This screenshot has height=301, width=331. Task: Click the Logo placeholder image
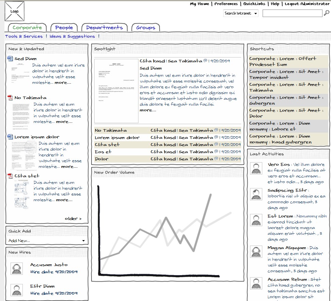click(14, 11)
